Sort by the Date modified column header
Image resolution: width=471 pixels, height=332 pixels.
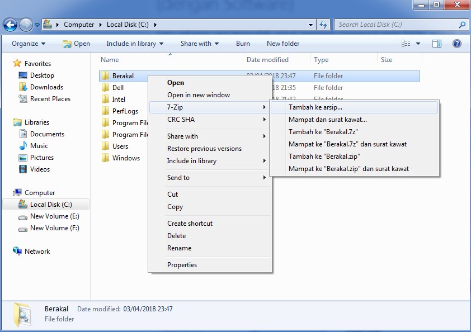pyautogui.click(x=267, y=60)
